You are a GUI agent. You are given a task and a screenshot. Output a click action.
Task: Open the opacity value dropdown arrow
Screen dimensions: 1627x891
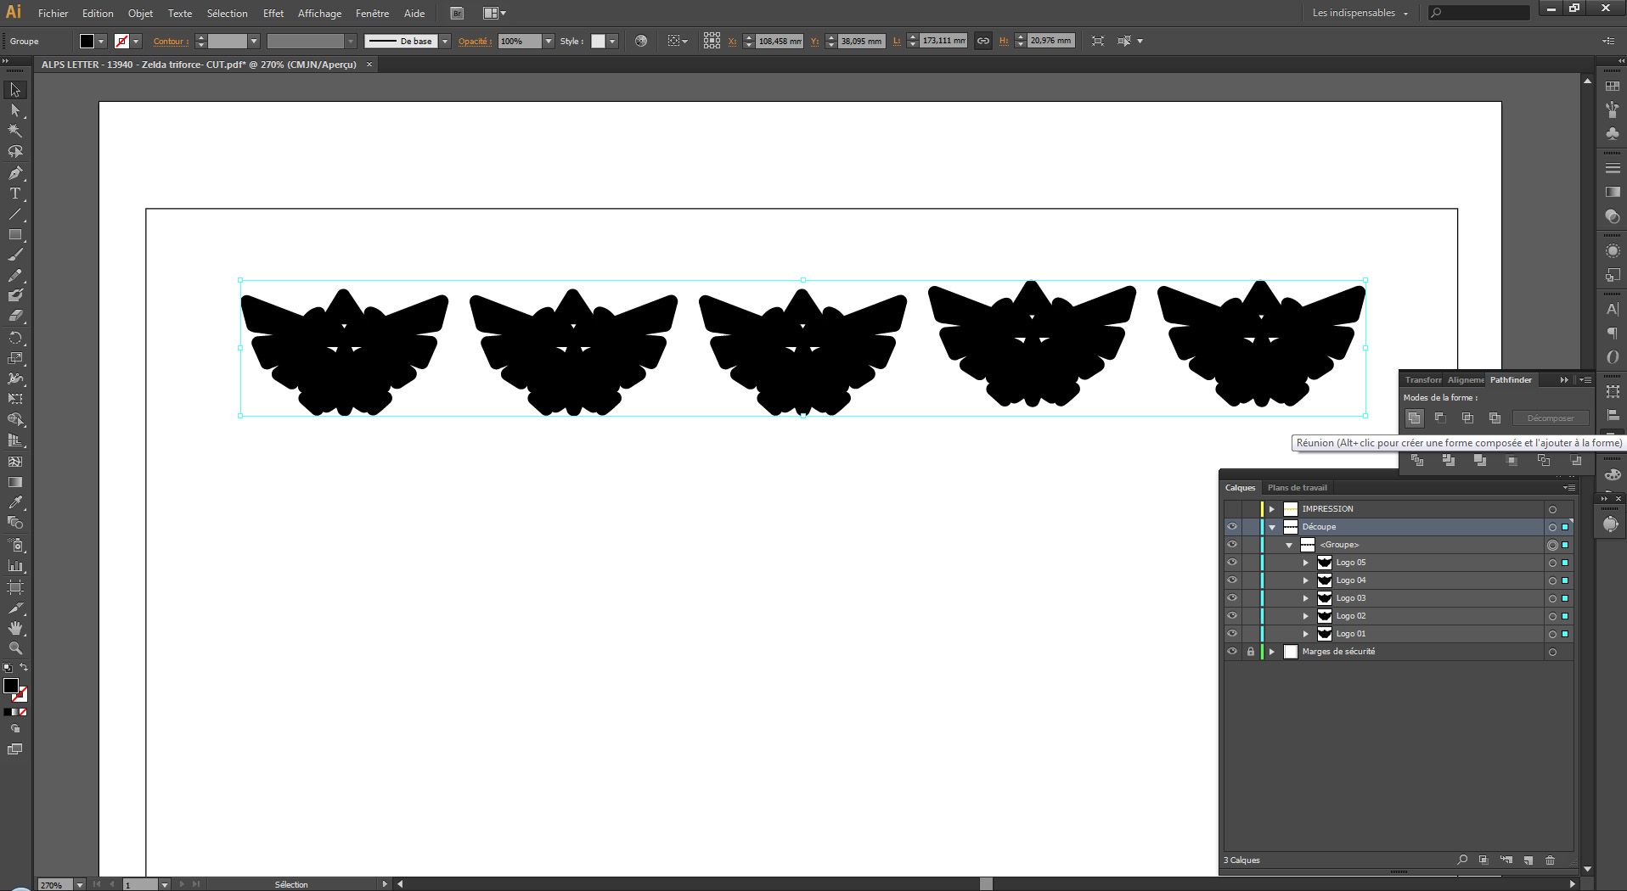click(549, 41)
